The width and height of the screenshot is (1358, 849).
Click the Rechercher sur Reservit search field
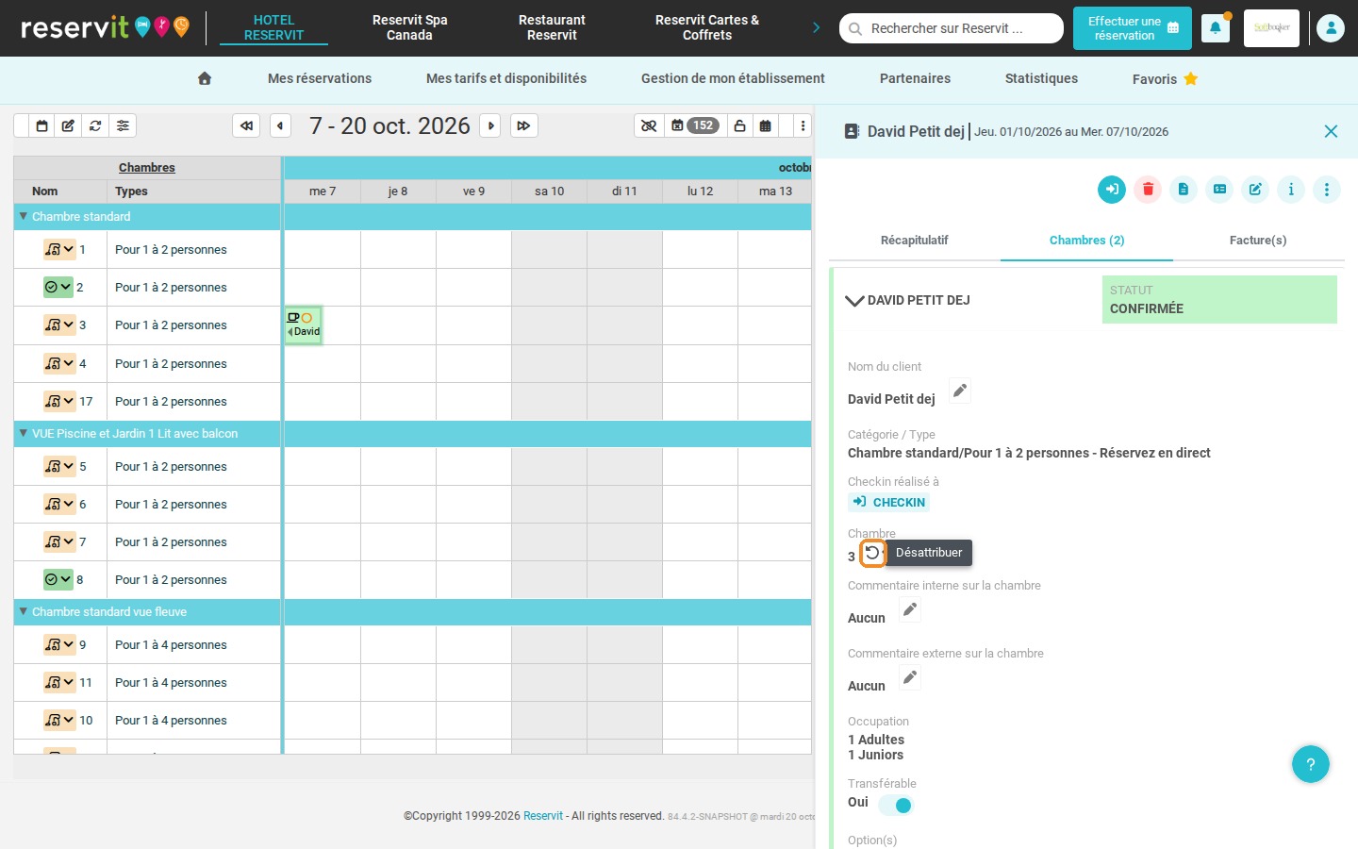pos(952,28)
